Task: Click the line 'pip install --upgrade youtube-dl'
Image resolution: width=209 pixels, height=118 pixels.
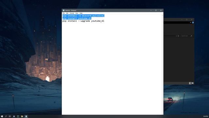Action: (x=83, y=21)
